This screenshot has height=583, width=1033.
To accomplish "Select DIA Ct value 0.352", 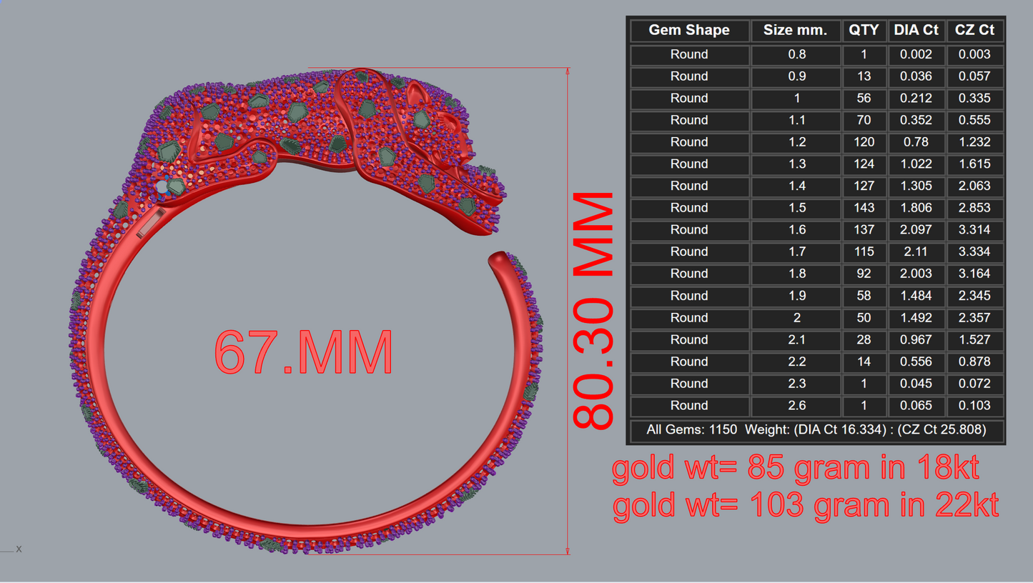I will [x=916, y=120].
